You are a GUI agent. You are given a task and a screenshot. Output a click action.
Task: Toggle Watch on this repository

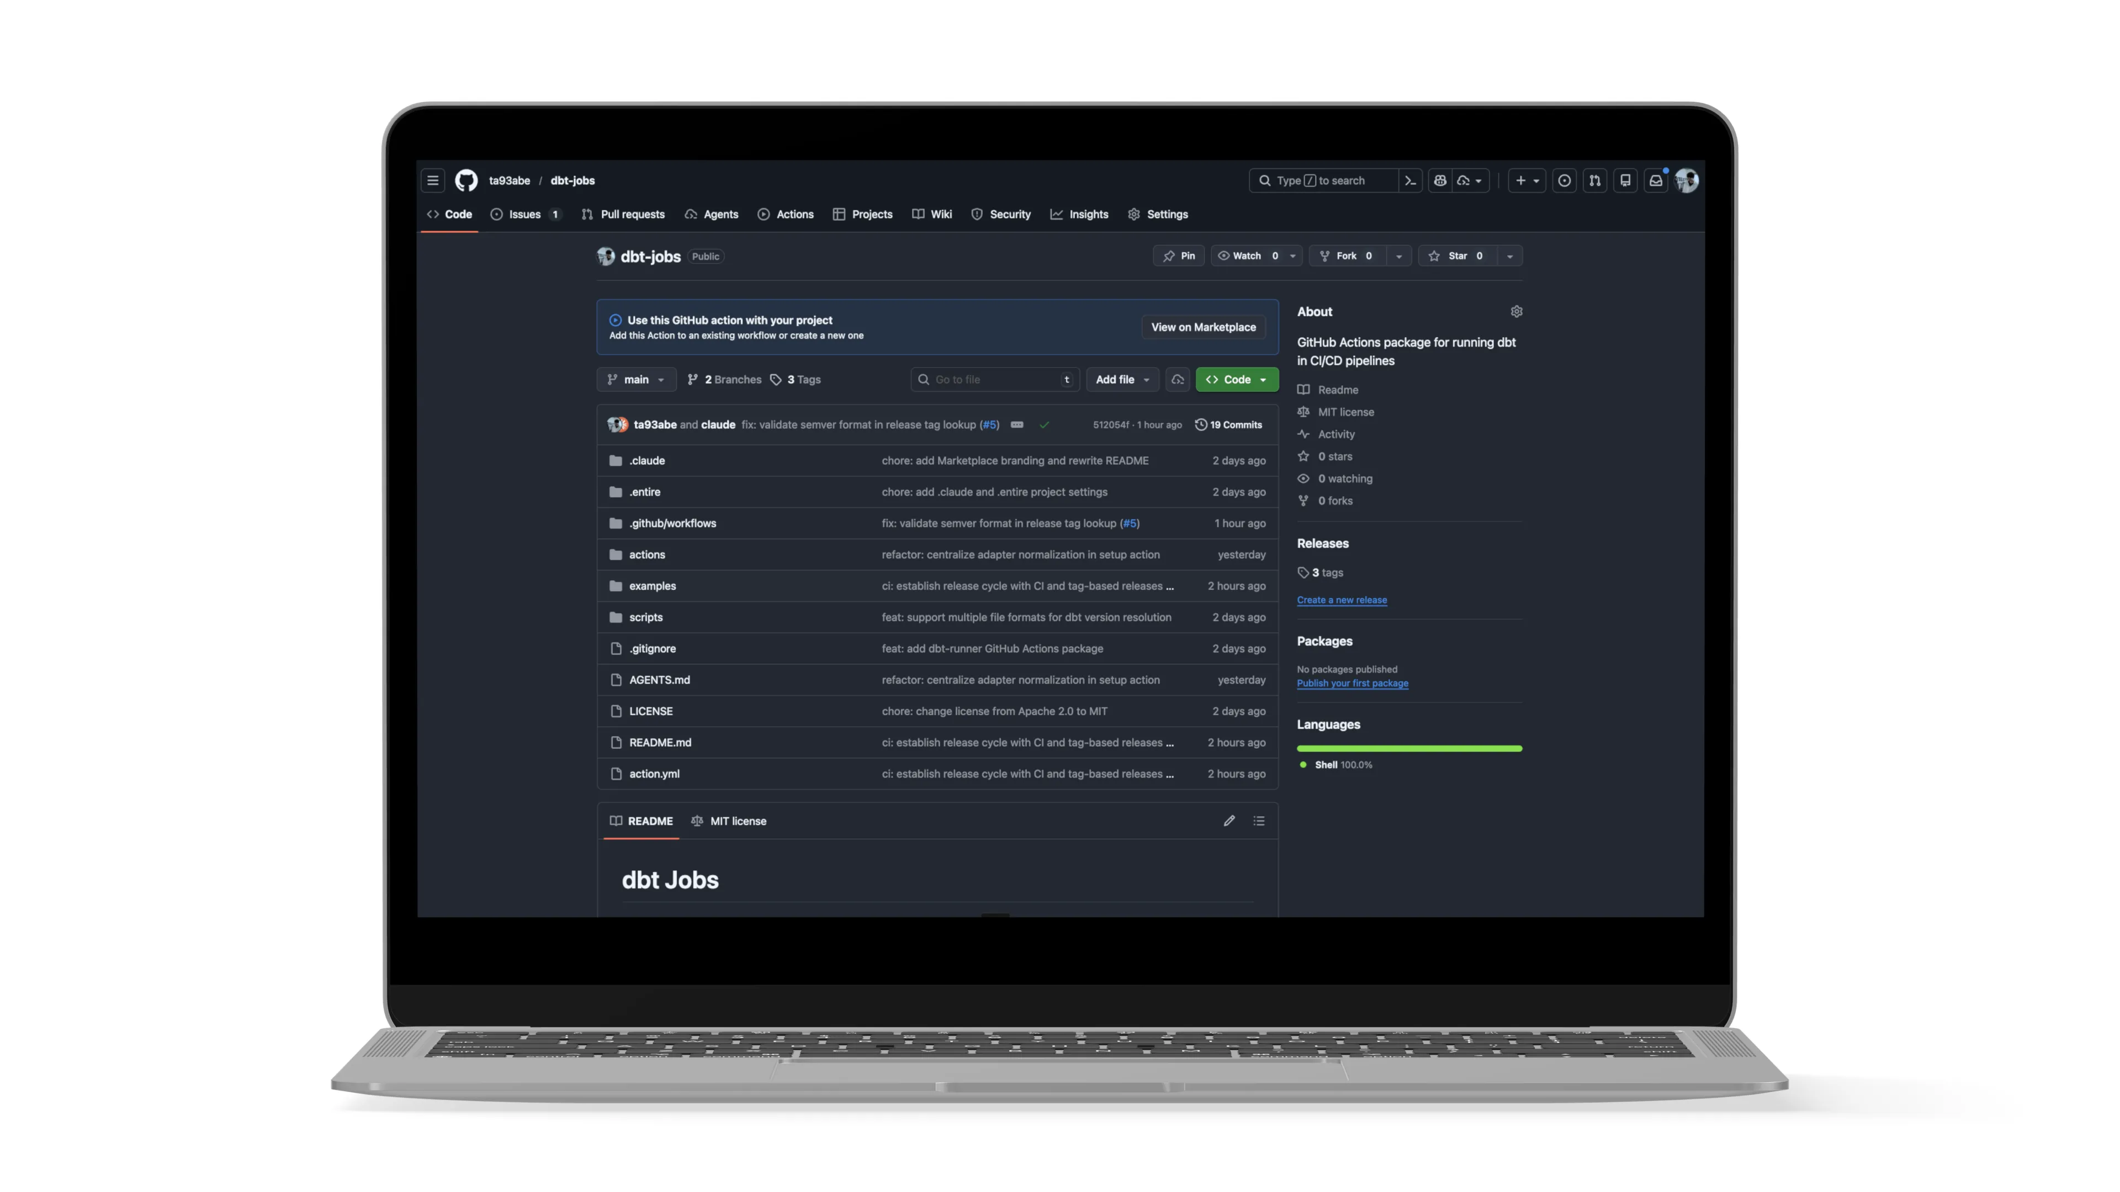pyautogui.click(x=1246, y=256)
